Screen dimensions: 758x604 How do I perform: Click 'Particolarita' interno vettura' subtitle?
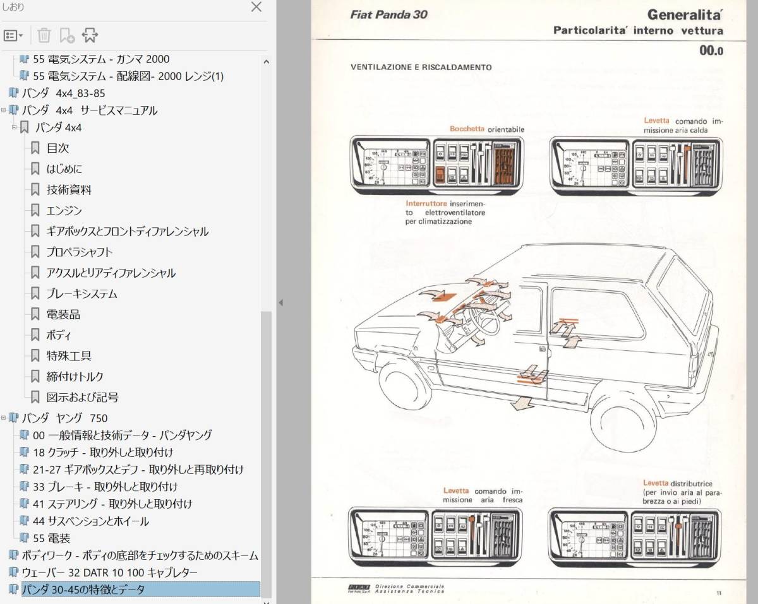[639, 30]
